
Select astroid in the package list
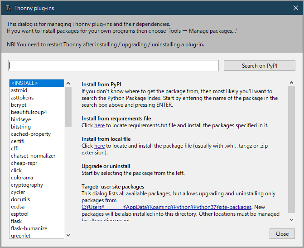pos(36,90)
